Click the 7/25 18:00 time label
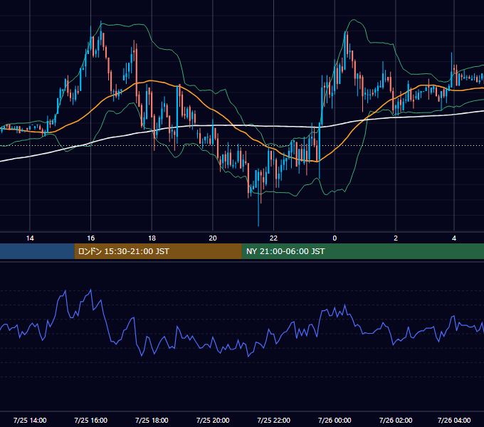This screenshot has width=484, height=427. [152, 420]
